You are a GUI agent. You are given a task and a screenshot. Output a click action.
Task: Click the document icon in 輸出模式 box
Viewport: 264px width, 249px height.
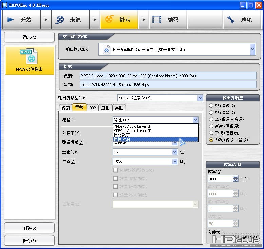(x=107, y=49)
